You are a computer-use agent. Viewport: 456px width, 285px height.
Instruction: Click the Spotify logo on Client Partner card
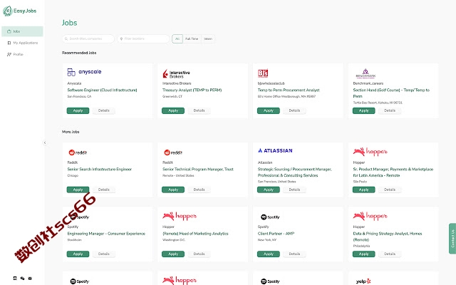pyautogui.click(x=270, y=217)
